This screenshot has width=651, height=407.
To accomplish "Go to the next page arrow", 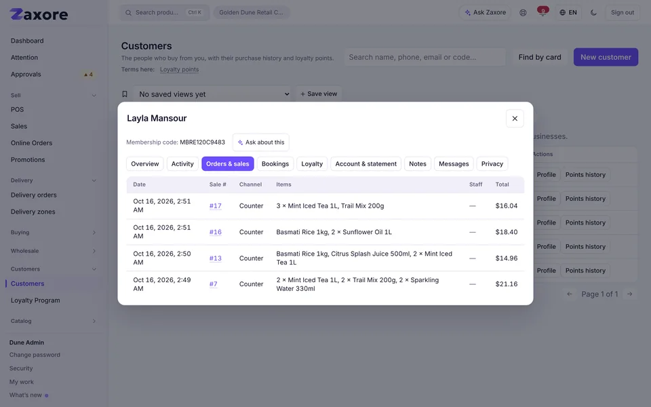I will point(629,294).
